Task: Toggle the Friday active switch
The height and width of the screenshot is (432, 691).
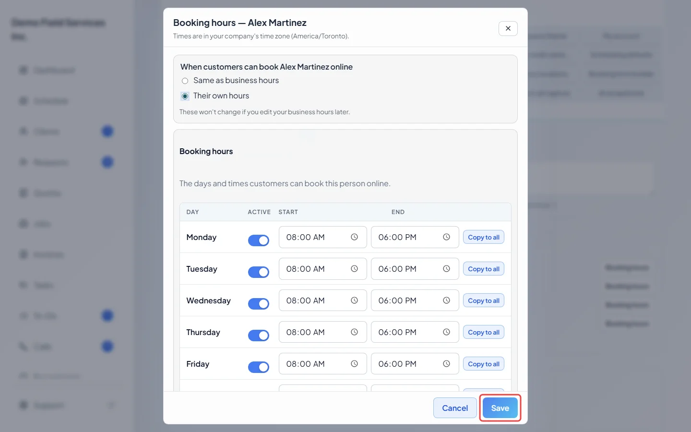Action: [x=259, y=367]
